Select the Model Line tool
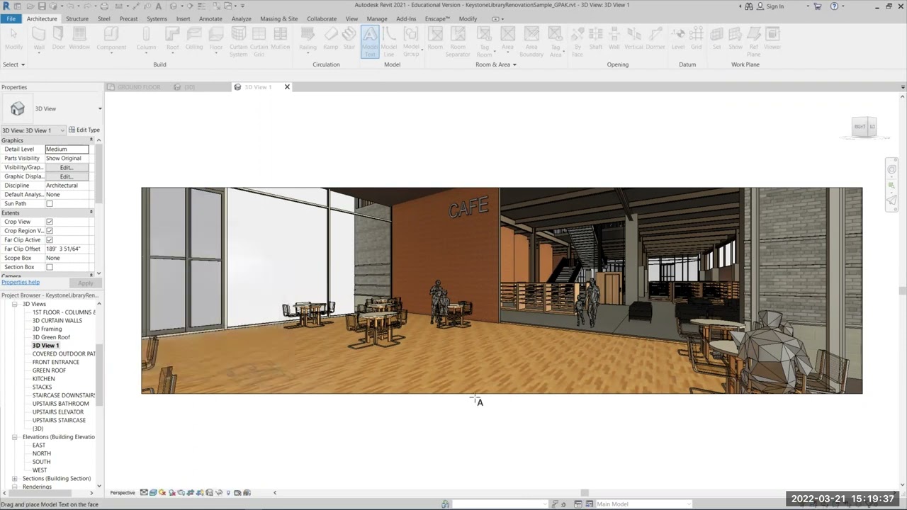Image resolution: width=907 pixels, height=510 pixels. pos(389,42)
